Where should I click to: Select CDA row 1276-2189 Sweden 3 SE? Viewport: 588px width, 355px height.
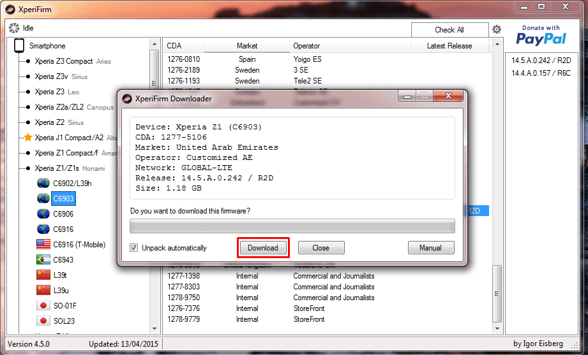(326, 70)
